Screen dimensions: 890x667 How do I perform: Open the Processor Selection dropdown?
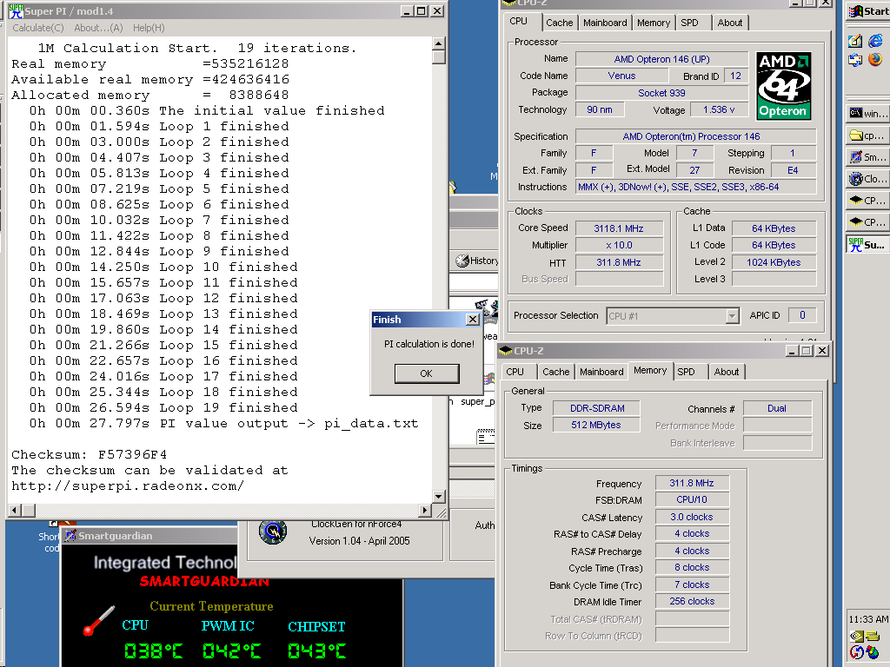pos(732,316)
